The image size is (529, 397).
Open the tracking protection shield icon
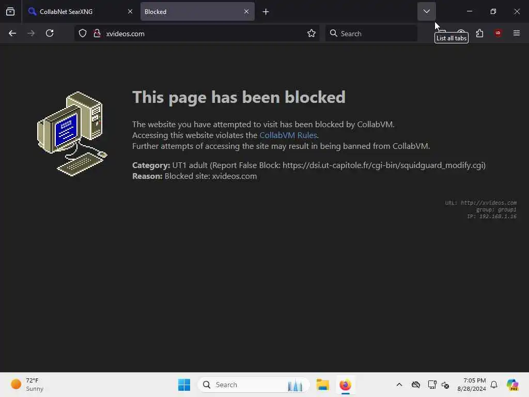pos(83,33)
